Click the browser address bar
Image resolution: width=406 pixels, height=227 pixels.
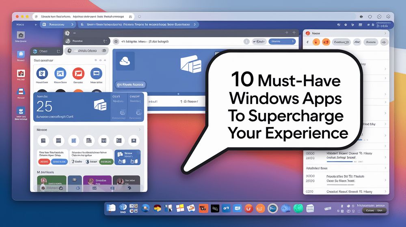point(83,17)
